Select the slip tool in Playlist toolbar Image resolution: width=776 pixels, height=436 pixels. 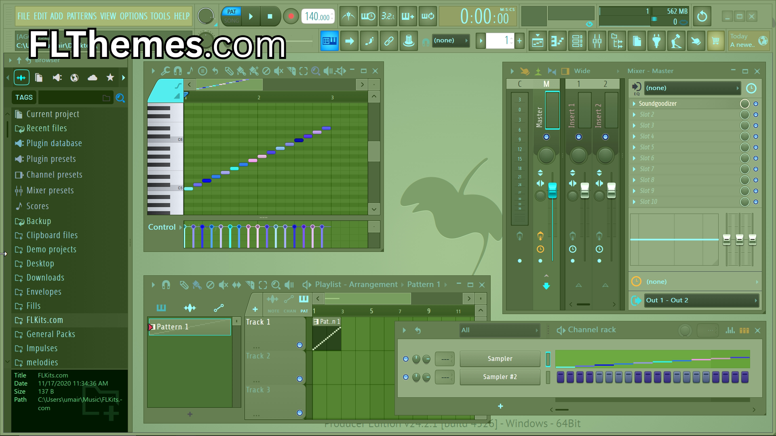pyautogui.click(x=236, y=285)
